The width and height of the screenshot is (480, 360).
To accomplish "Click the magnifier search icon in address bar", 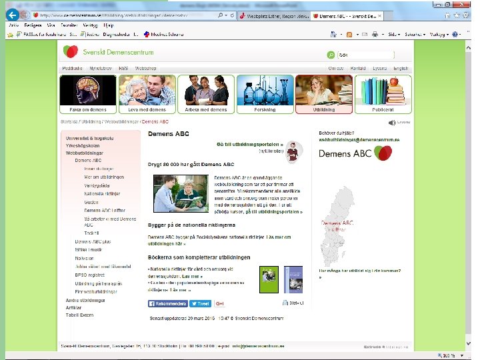I will pos(220,15).
